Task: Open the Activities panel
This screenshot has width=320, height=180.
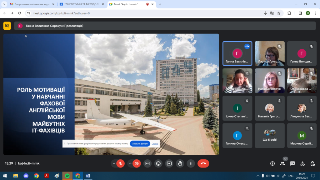Action: pos(302,163)
